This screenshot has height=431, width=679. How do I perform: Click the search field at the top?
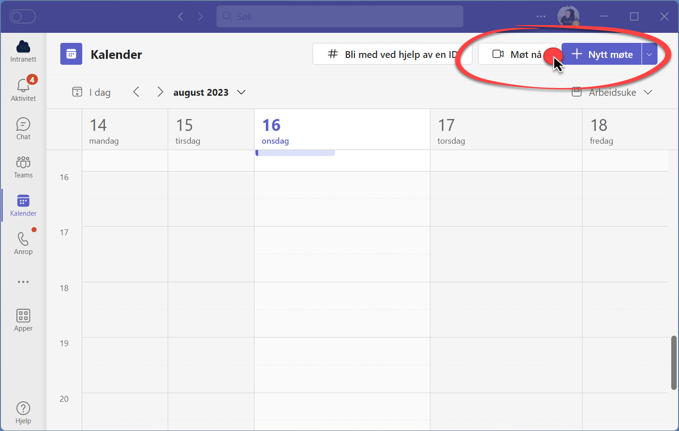[339, 16]
